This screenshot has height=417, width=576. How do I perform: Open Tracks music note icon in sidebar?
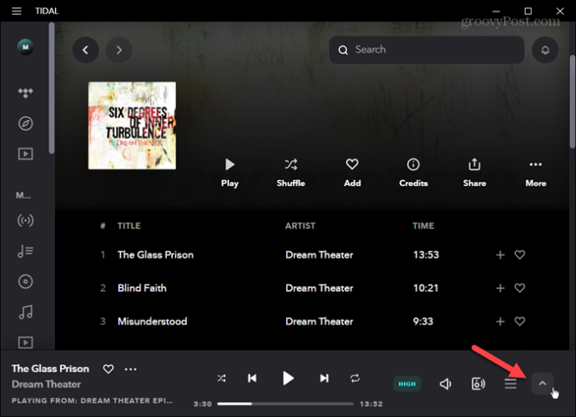[x=25, y=312]
